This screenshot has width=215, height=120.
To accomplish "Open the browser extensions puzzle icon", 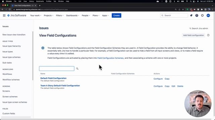I will [202, 10].
